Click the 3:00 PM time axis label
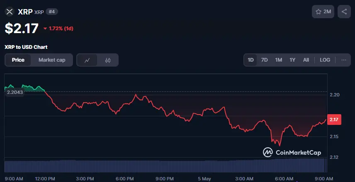Image resolution: width=355 pixels, height=182 pixels. (x=85, y=179)
